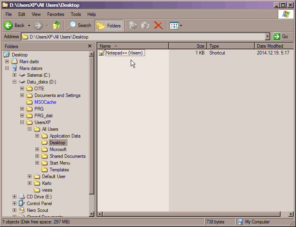
Task: Select the Mani darbi folder icon
Action: 14,61
